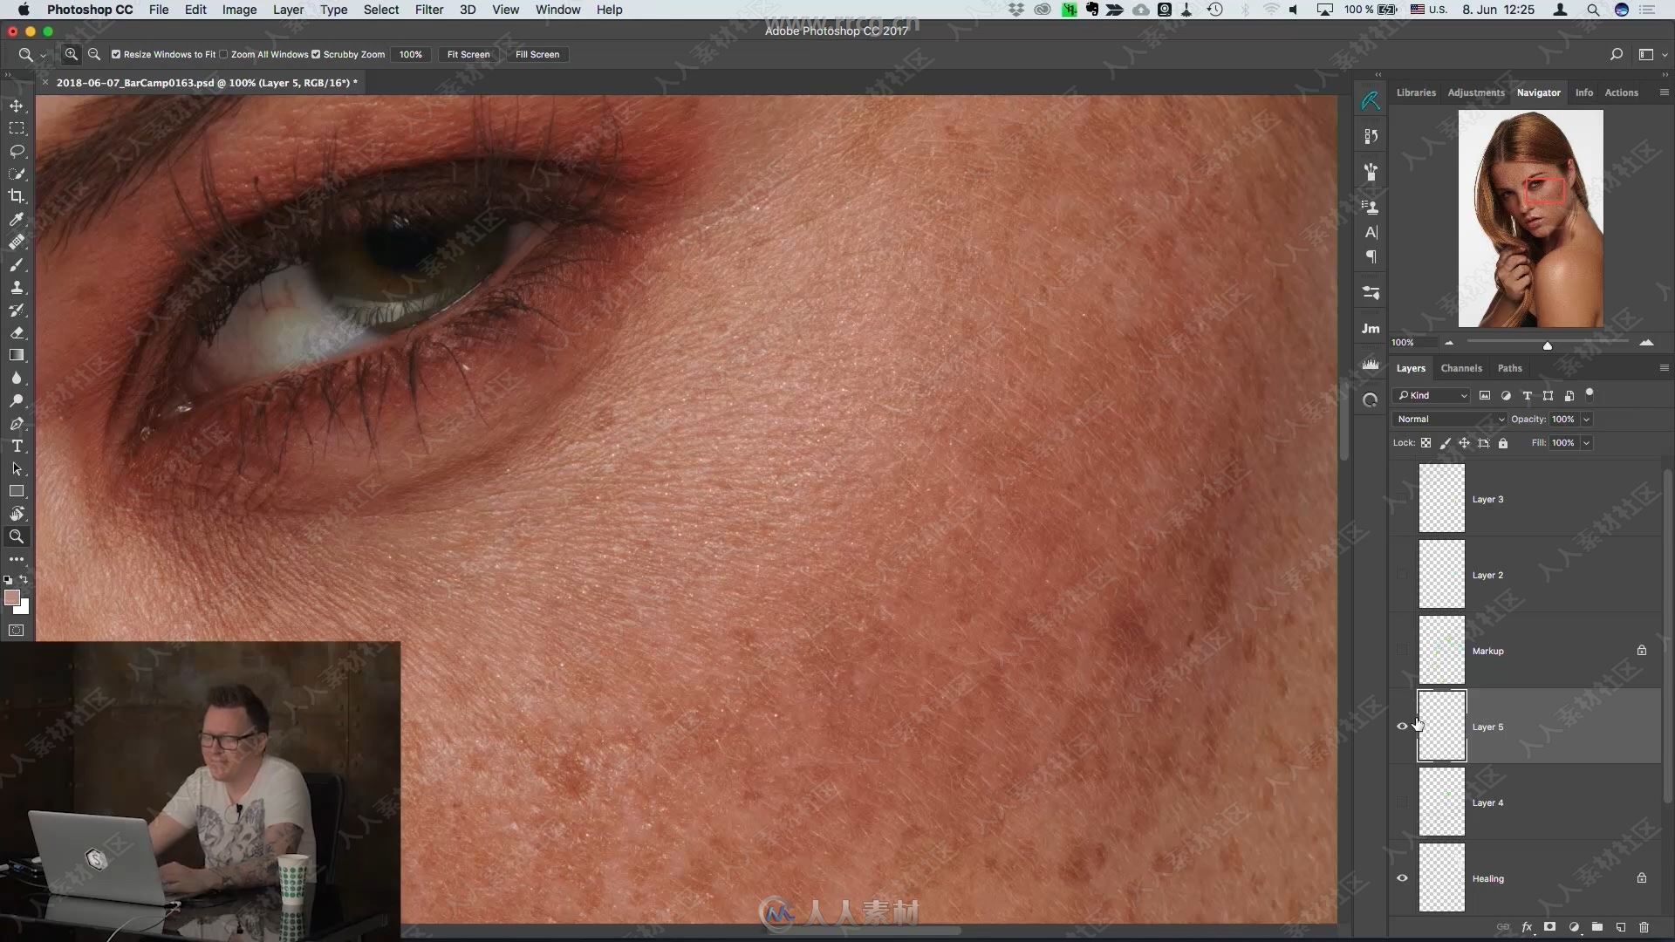This screenshot has width=1675, height=942.
Task: Swap foreground and background colors
Action: pyautogui.click(x=24, y=579)
